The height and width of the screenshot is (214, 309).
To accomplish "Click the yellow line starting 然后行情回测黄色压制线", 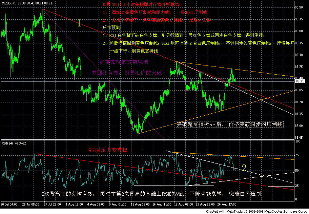I will [198, 43].
